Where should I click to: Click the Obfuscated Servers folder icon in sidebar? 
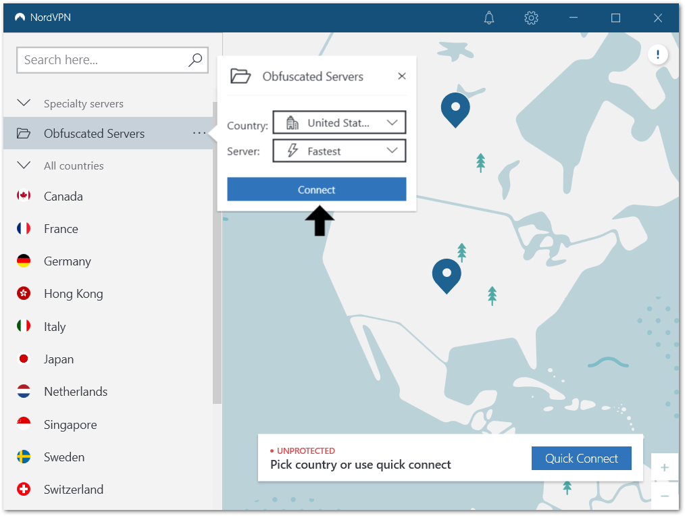[x=24, y=133]
